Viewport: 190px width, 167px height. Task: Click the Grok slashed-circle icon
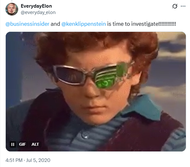pos(175,6)
